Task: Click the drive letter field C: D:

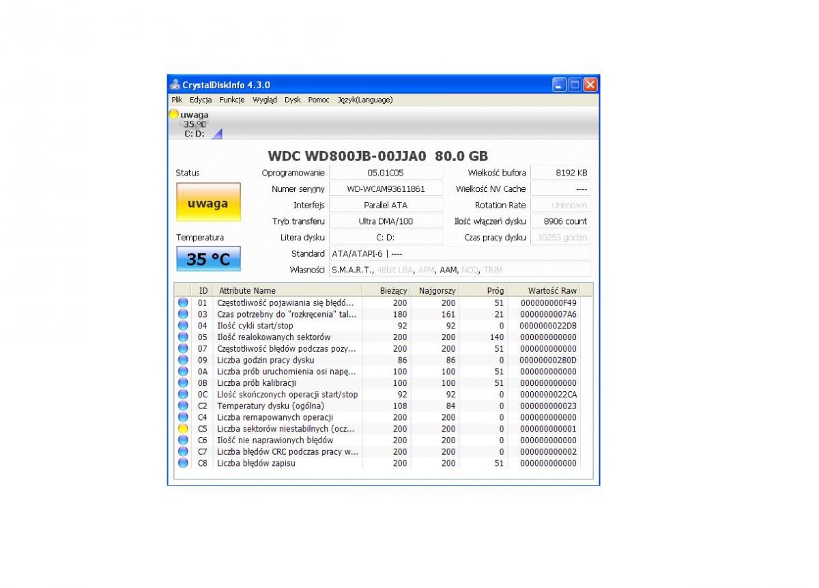Action: pyautogui.click(x=386, y=238)
